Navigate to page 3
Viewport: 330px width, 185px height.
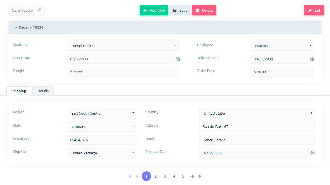tap(165, 176)
